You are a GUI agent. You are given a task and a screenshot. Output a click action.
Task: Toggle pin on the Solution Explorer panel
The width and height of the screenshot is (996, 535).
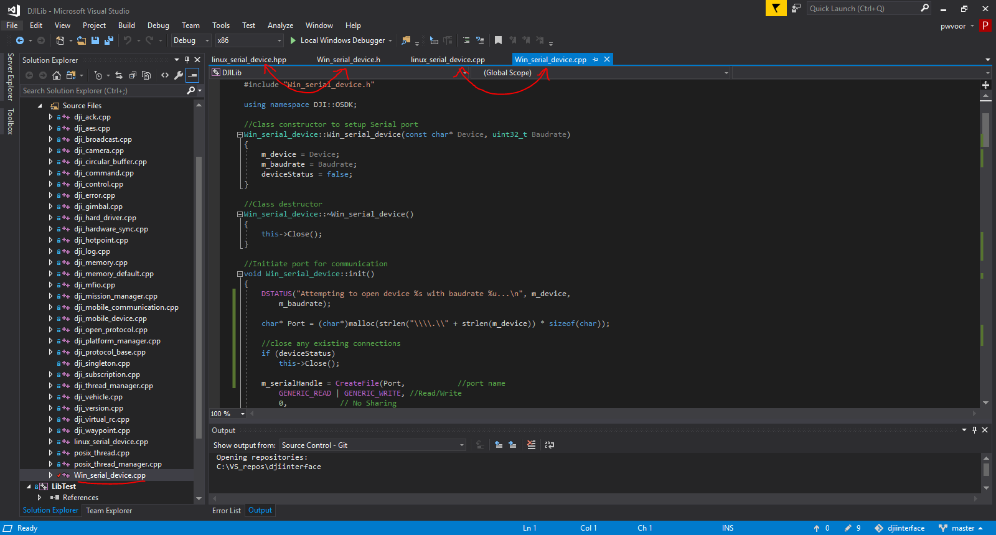187,60
